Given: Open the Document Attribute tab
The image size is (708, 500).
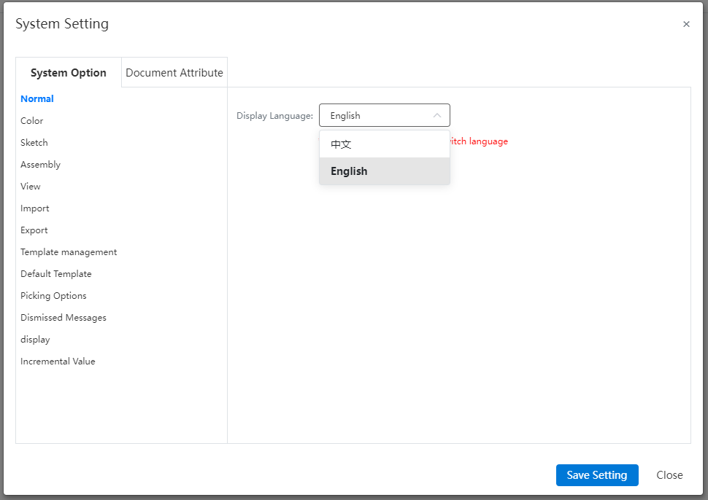Looking at the screenshot, I should (x=174, y=73).
